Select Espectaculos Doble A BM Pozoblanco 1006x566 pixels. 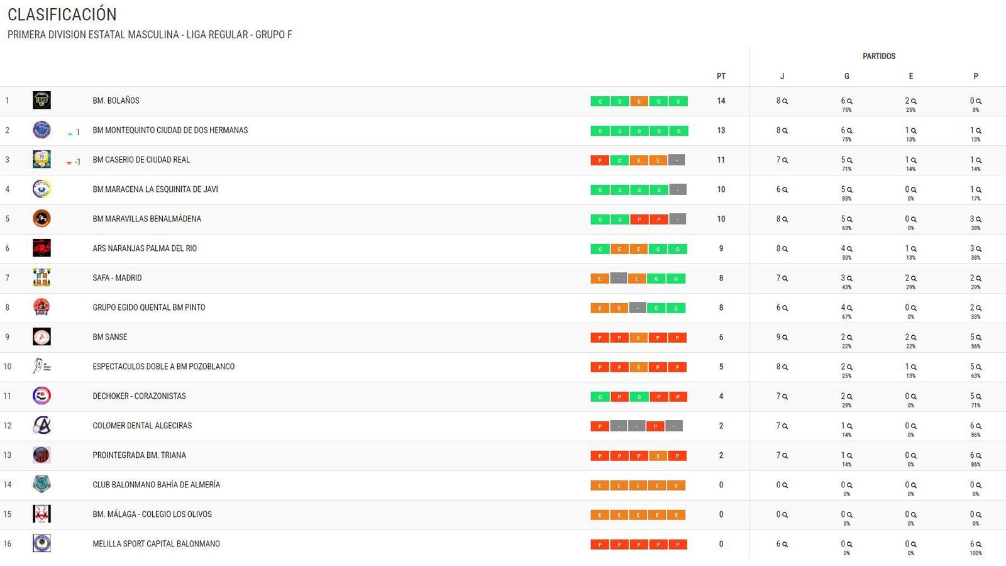click(x=163, y=367)
